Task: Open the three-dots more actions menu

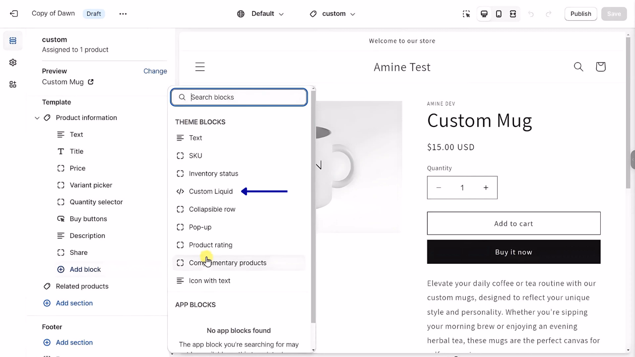Action: [x=123, y=14]
